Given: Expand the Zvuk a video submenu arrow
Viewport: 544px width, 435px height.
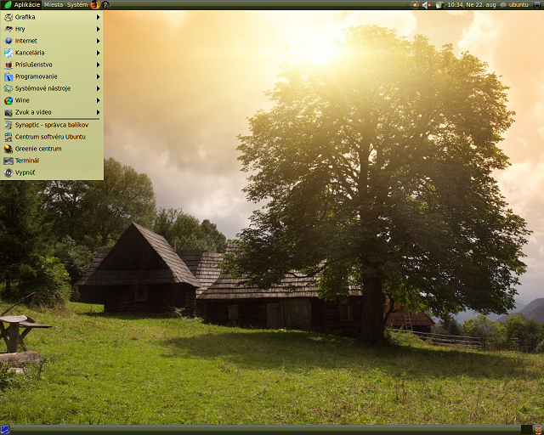Looking at the screenshot, I should point(99,112).
